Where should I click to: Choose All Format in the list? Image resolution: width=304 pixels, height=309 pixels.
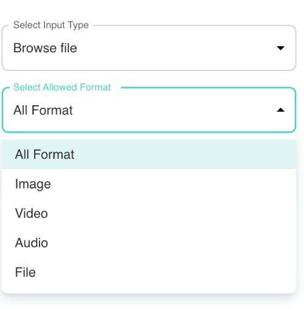(149, 154)
